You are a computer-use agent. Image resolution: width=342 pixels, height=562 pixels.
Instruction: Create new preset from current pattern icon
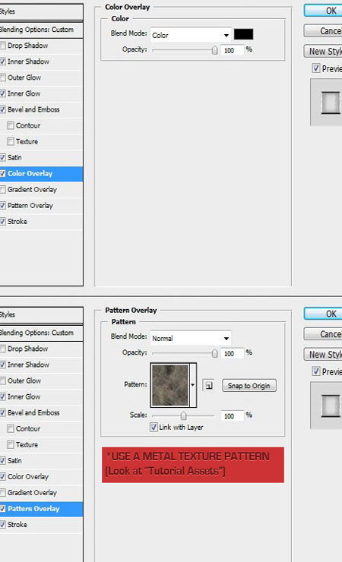(209, 386)
